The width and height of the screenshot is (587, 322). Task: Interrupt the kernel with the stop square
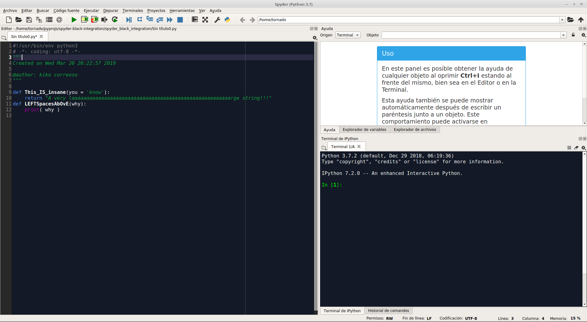coord(569,148)
